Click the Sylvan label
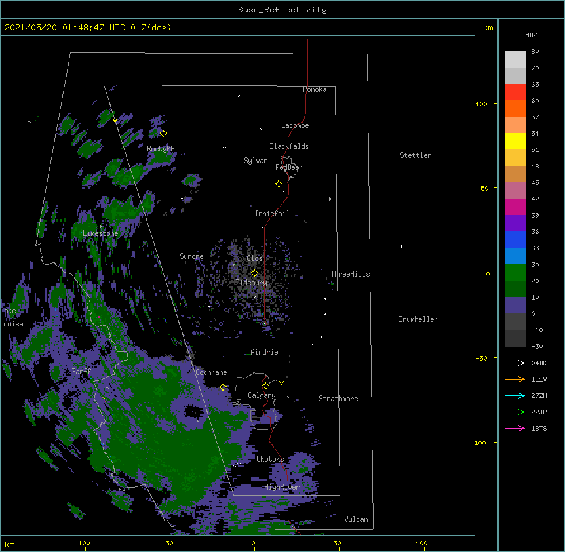Screen dimensions: 565x552 click(256, 161)
